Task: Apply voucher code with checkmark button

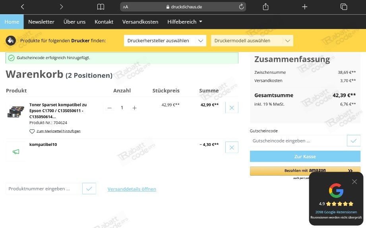Action: tap(354, 141)
